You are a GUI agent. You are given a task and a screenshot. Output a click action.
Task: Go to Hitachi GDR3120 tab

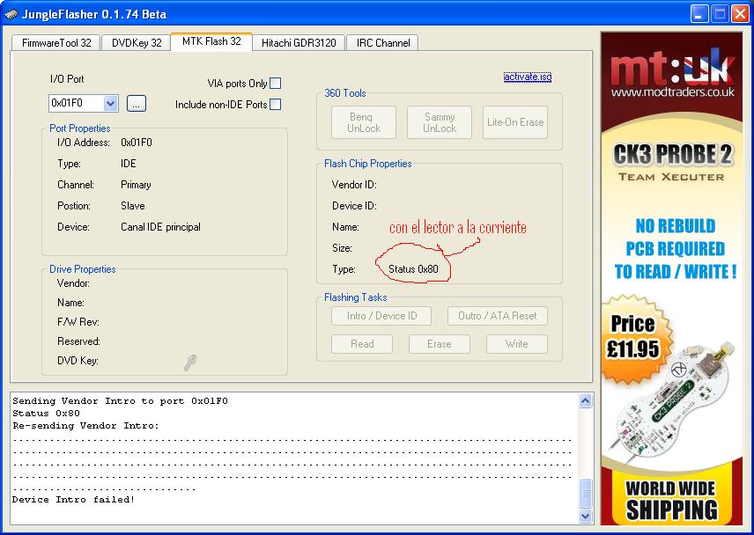299,43
